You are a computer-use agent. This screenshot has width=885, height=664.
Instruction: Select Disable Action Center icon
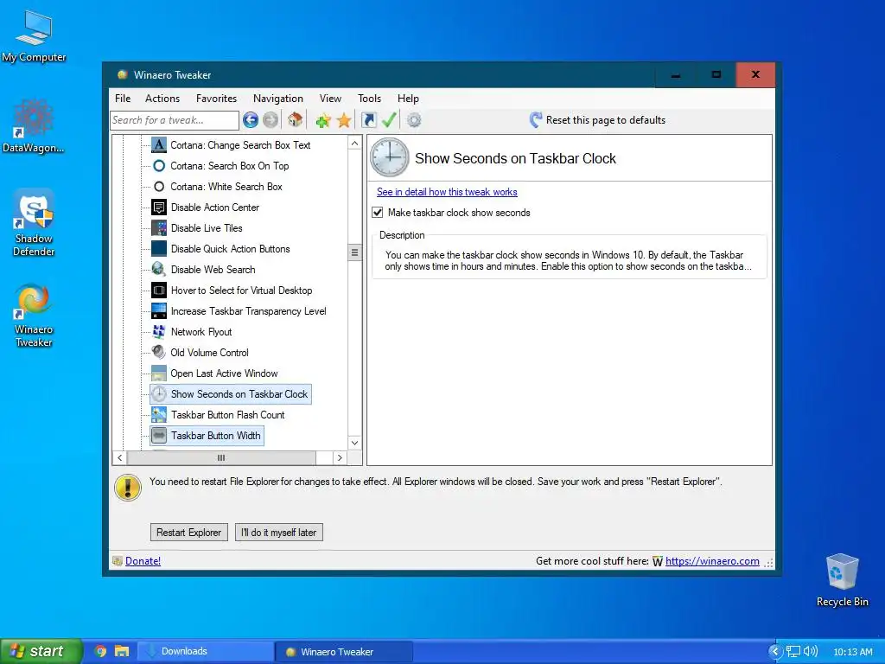pyautogui.click(x=159, y=207)
